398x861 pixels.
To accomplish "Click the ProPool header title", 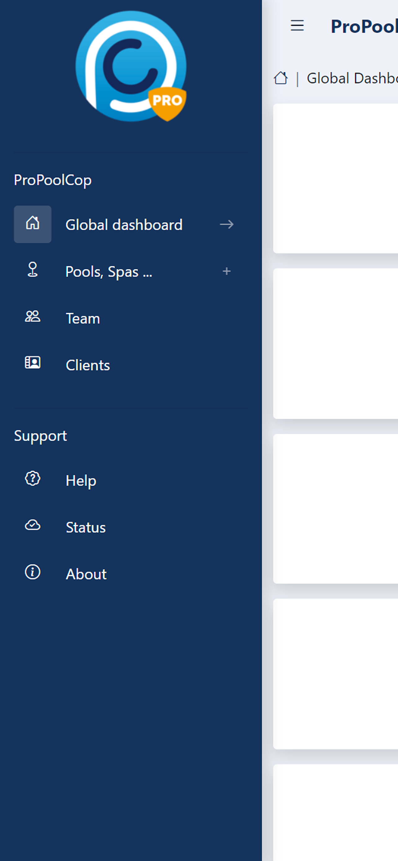I will 364,26.
